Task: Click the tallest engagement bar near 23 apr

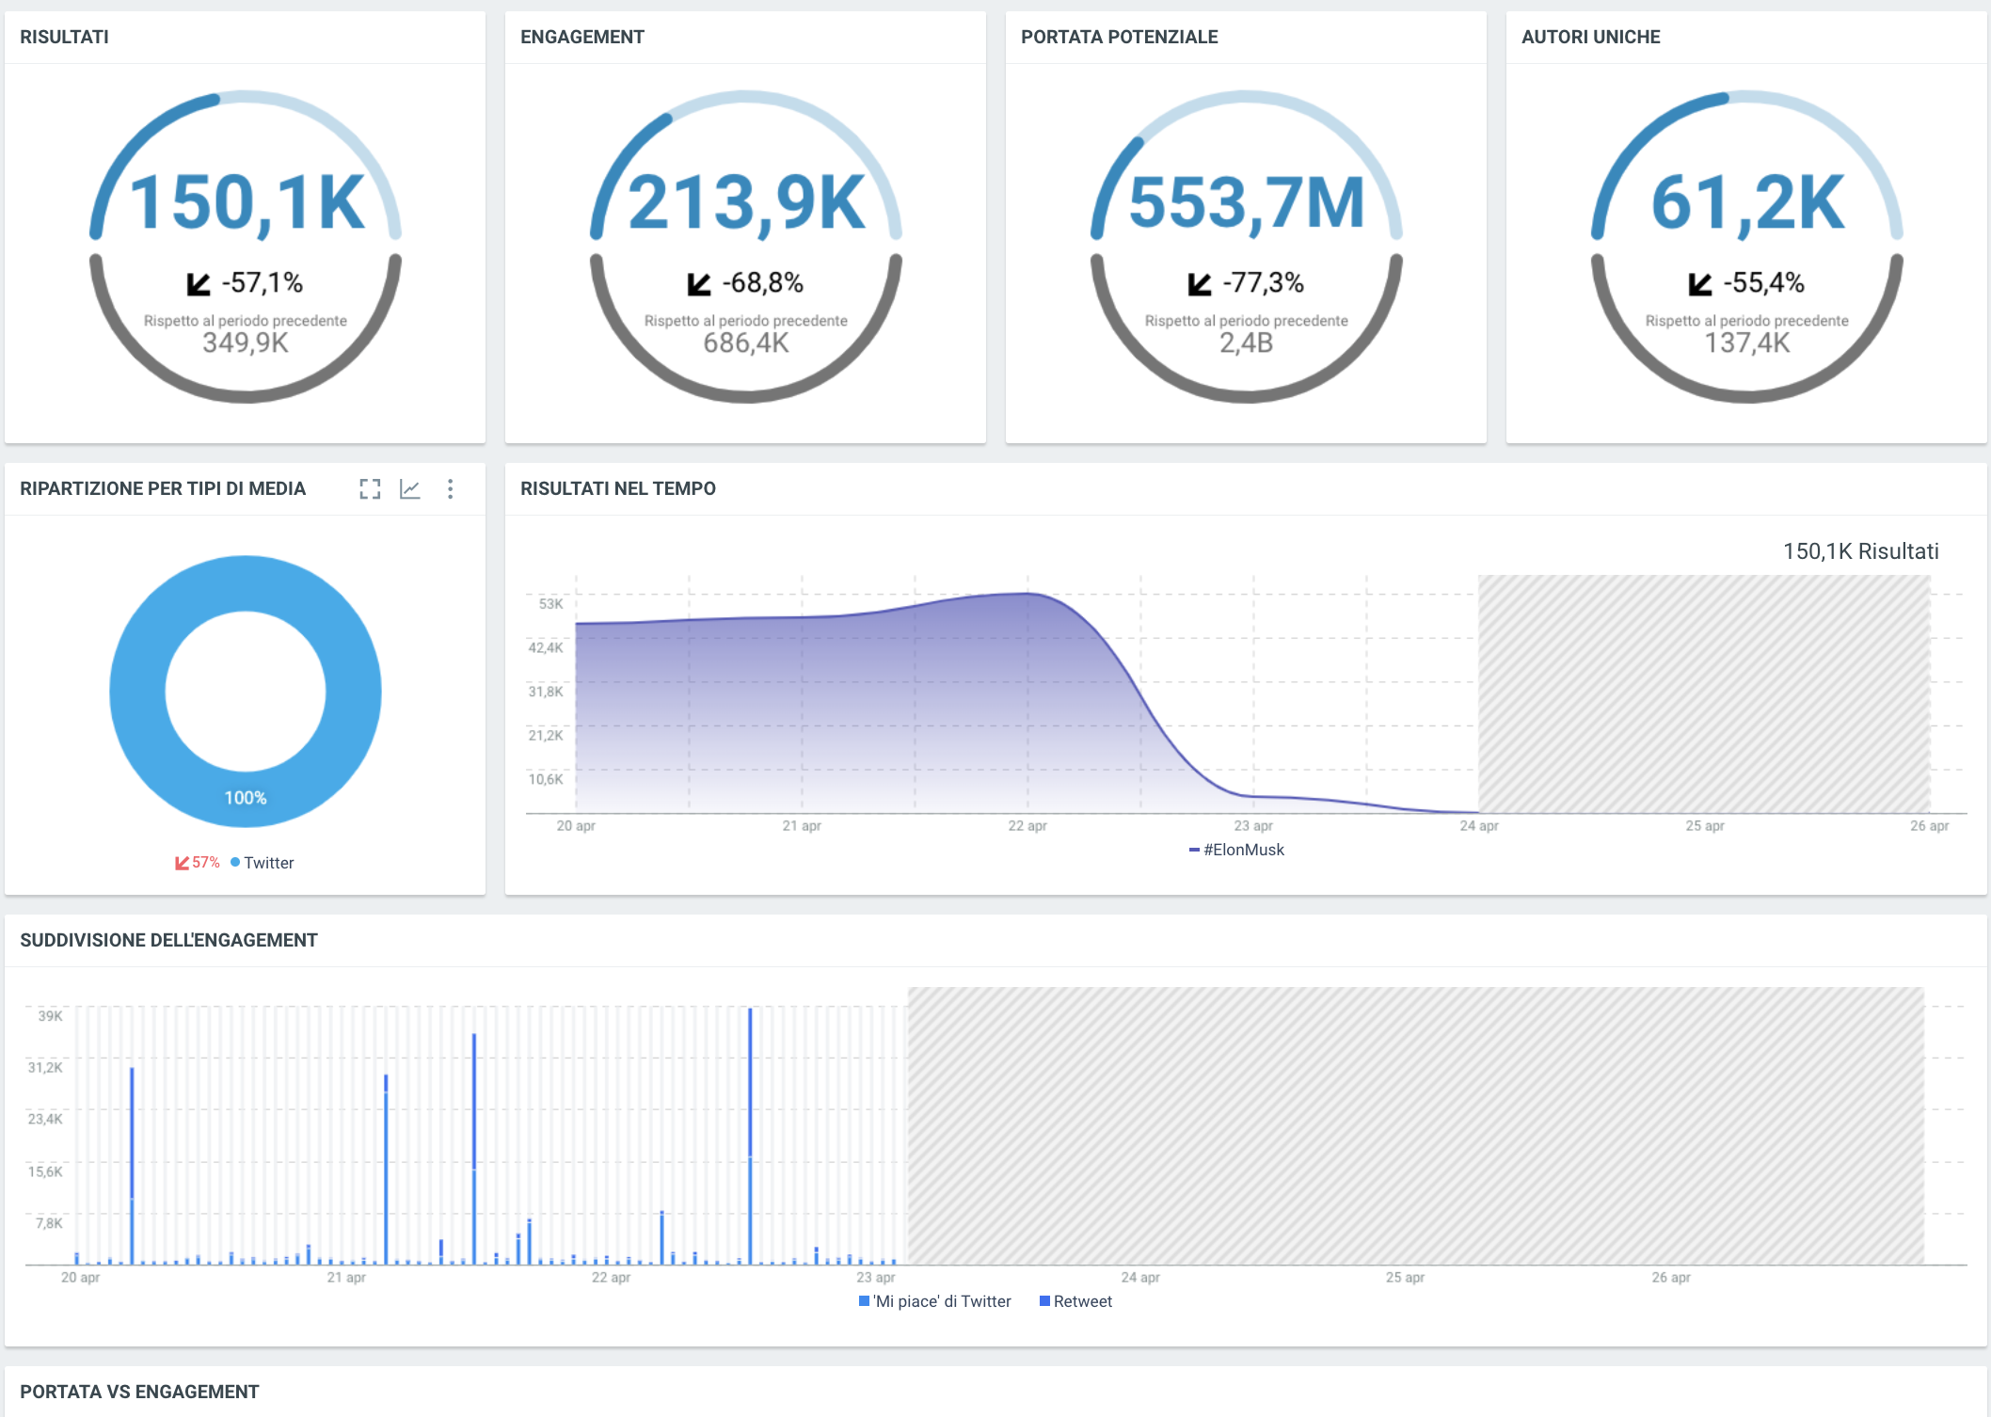Action: [x=750, y=1136]
